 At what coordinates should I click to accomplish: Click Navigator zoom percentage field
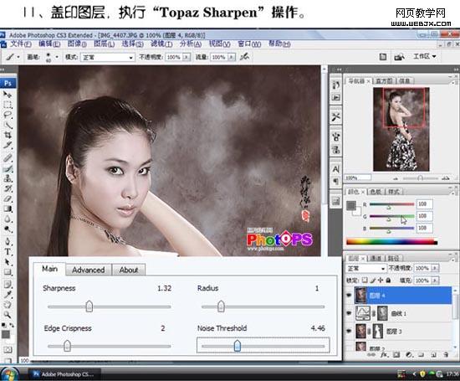[358, 178]
